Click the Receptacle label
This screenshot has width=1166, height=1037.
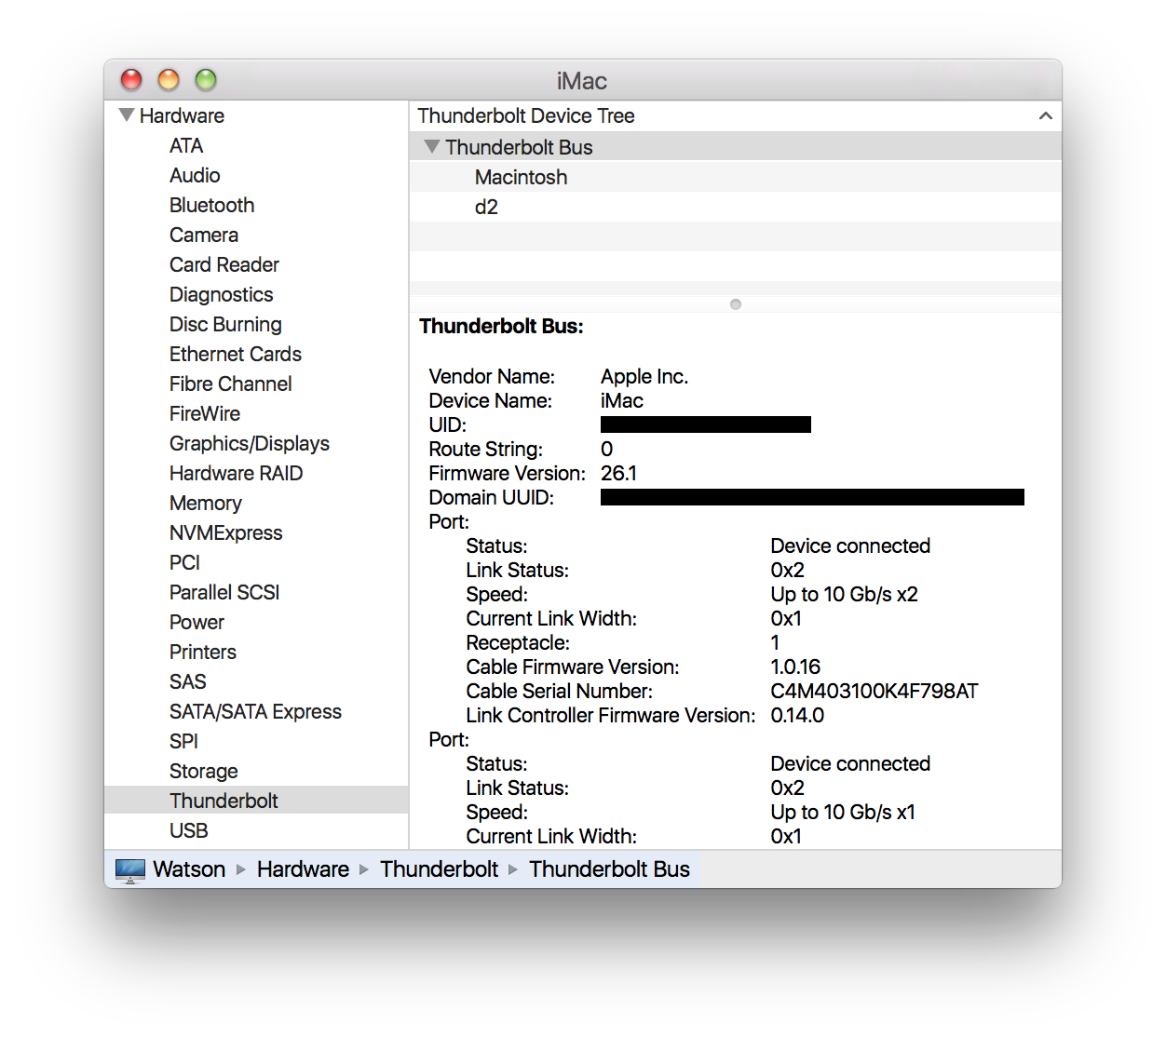coord(518,642)
